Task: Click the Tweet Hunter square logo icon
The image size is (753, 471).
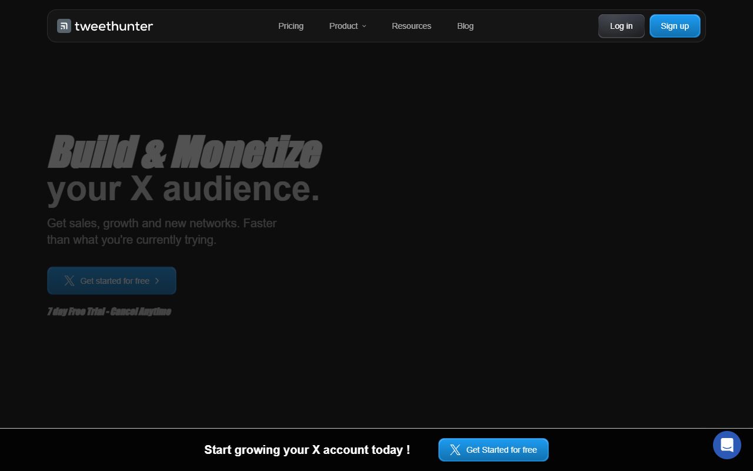Action: [x=64, y=26]
